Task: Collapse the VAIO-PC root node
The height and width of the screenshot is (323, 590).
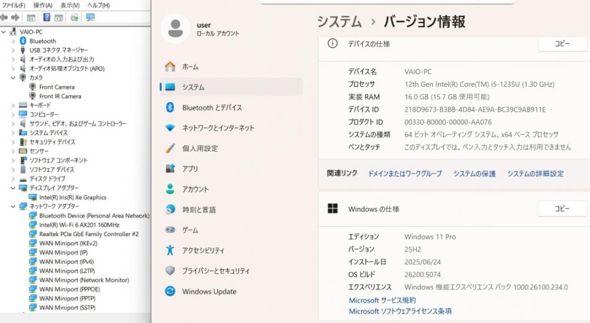Action: click(x=4, y=32)
